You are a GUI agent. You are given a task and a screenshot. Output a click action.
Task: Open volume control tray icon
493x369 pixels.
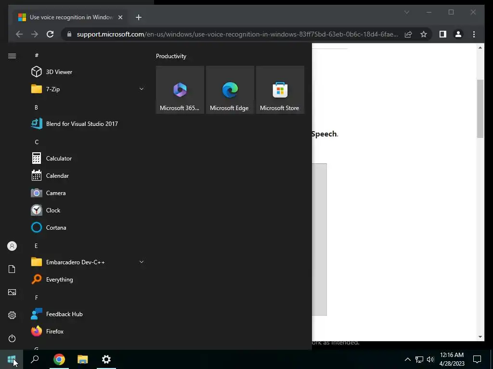pyautogui.click(x=430, y=359)
